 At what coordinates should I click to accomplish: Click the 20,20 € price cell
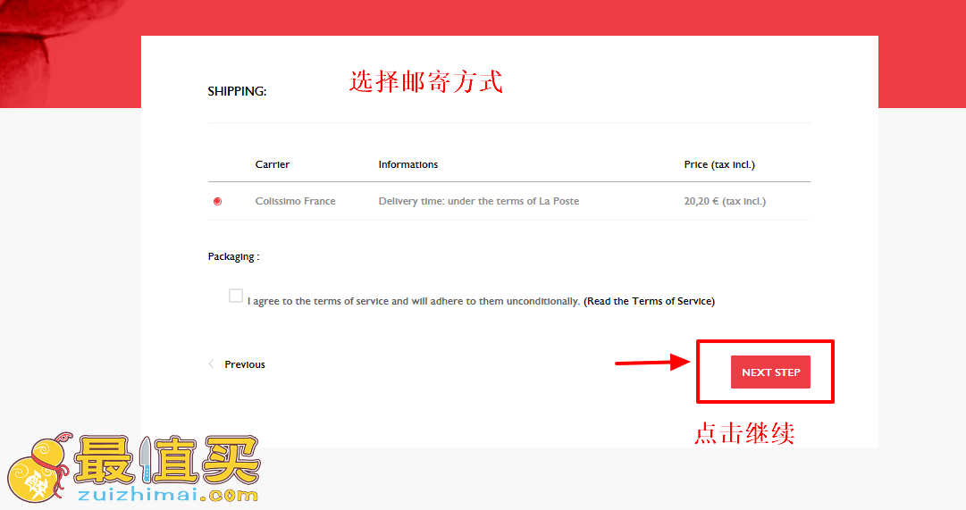click(725, 202)
